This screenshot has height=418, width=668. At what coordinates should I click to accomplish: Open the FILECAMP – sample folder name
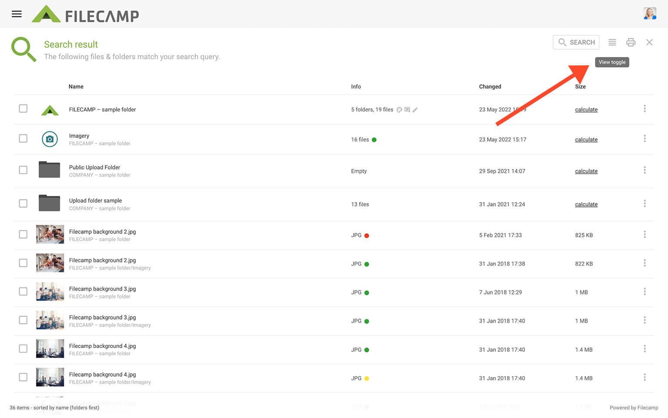point(102,110)
